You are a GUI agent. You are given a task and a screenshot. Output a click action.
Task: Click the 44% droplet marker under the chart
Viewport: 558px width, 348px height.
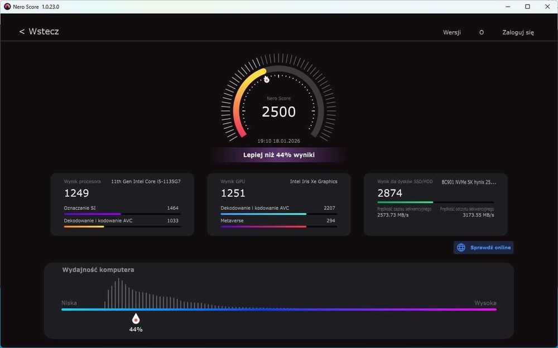[136, 318]
